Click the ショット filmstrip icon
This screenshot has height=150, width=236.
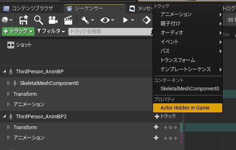[x=11, y=45]
